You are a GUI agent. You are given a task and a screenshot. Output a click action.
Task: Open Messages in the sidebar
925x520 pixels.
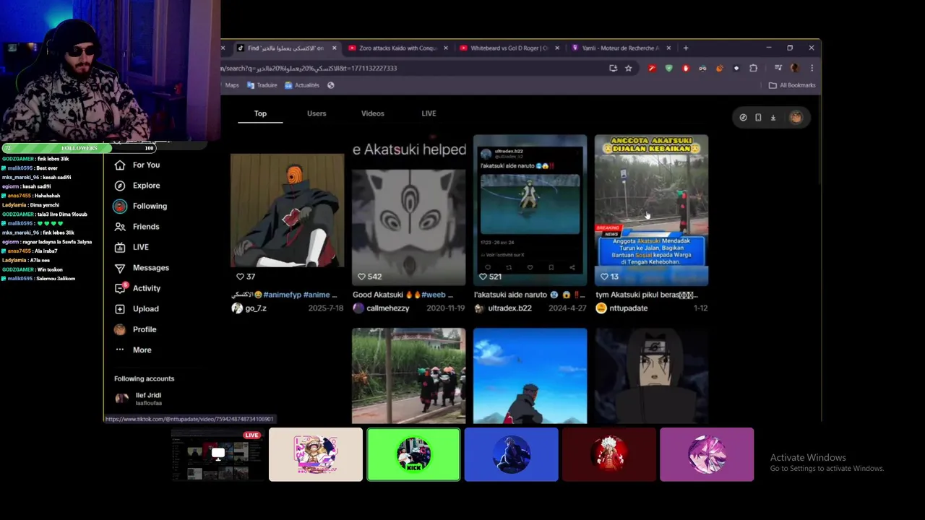pyautogui.click(x=142, y=268)
